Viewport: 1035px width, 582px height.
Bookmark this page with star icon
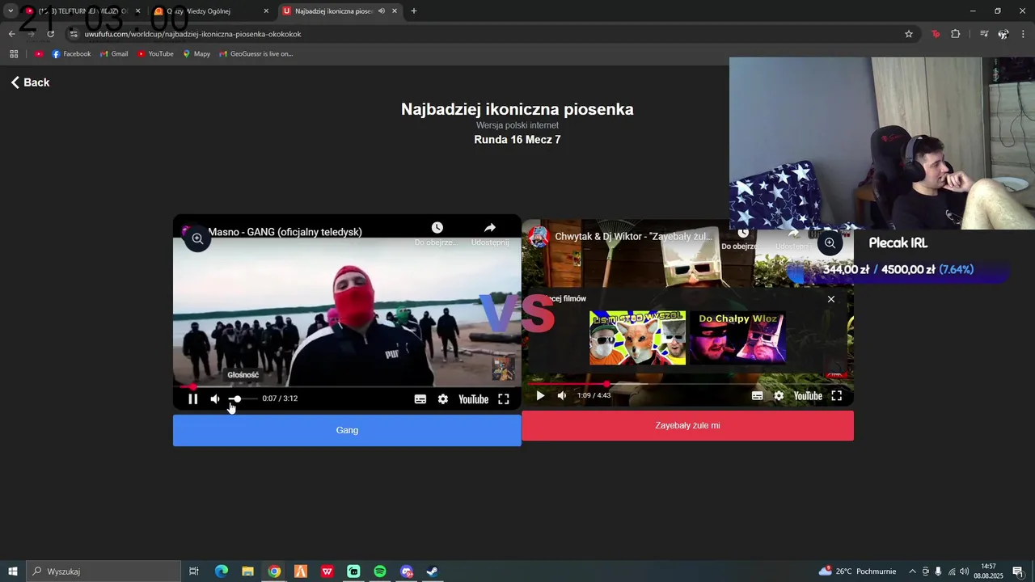(x=909, y=34)
